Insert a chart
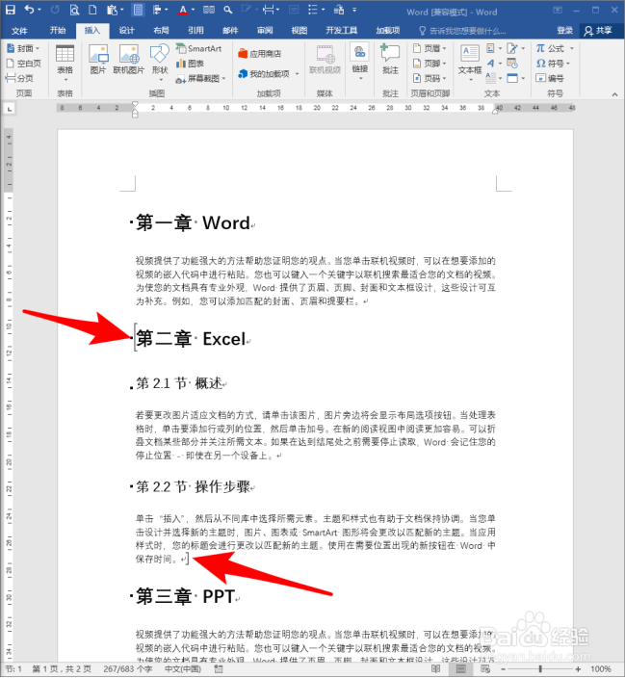This screenshot has width=625, height=678. point(190,64)
